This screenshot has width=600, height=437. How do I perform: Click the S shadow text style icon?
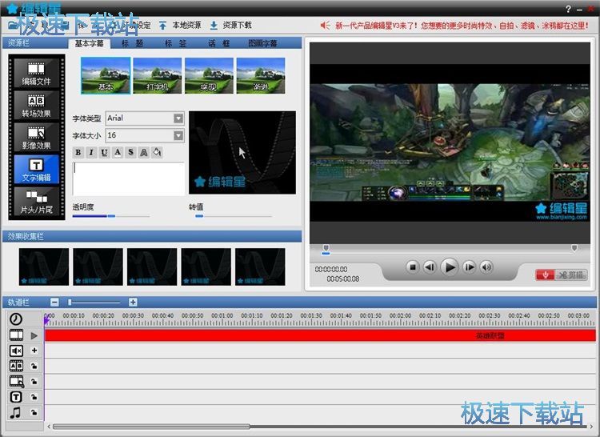pos(130,152)
